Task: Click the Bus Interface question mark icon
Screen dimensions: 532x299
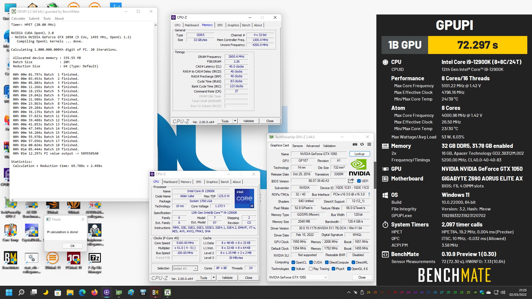Action: [x=369, y=194]
